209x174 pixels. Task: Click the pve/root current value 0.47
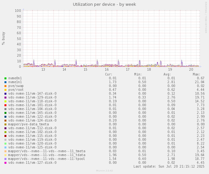pos(113,90)
